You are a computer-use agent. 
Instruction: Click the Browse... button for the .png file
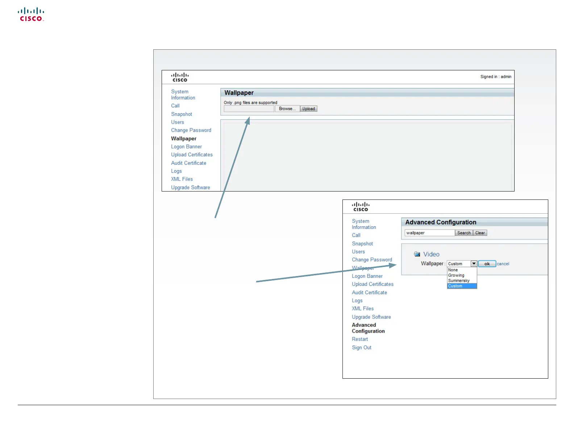(287, 109)
